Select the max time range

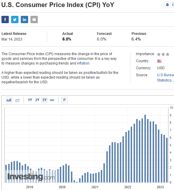[52, 100]
